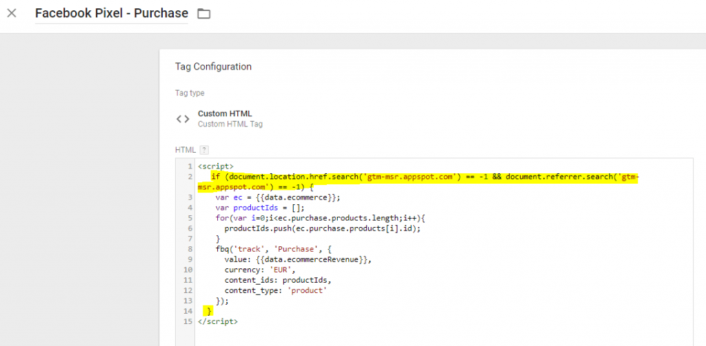The height and width of the screenshot is (346, 706).
Task: Click the Custom HTML Tag subtitle
Action: [230, 124]
